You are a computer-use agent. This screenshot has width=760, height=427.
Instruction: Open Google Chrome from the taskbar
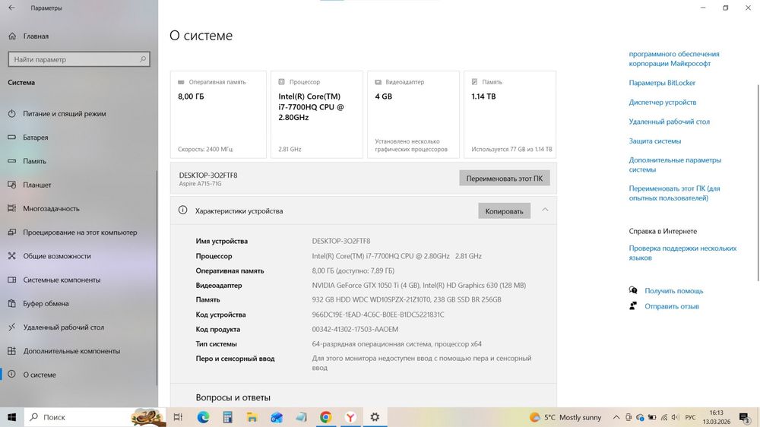click(x=326, y=417)
